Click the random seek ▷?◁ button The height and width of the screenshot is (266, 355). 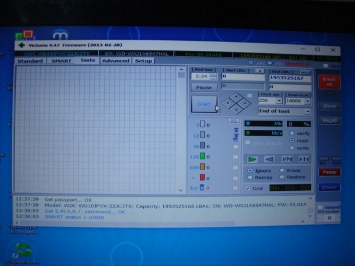287,160
